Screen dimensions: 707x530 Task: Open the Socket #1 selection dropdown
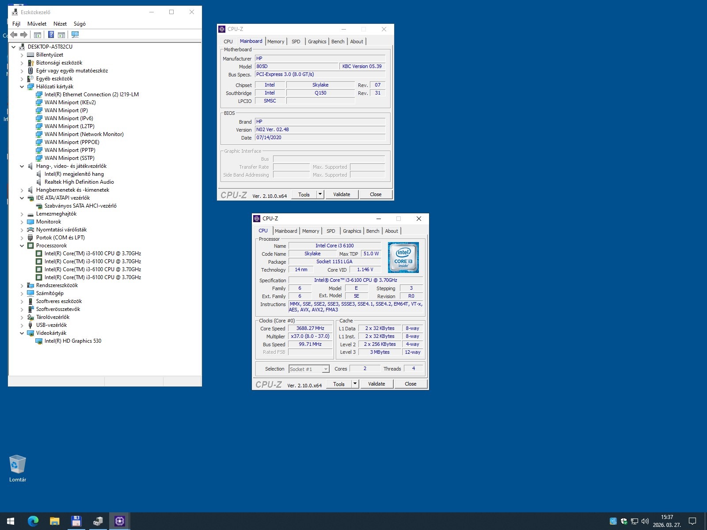coord(326,369)
